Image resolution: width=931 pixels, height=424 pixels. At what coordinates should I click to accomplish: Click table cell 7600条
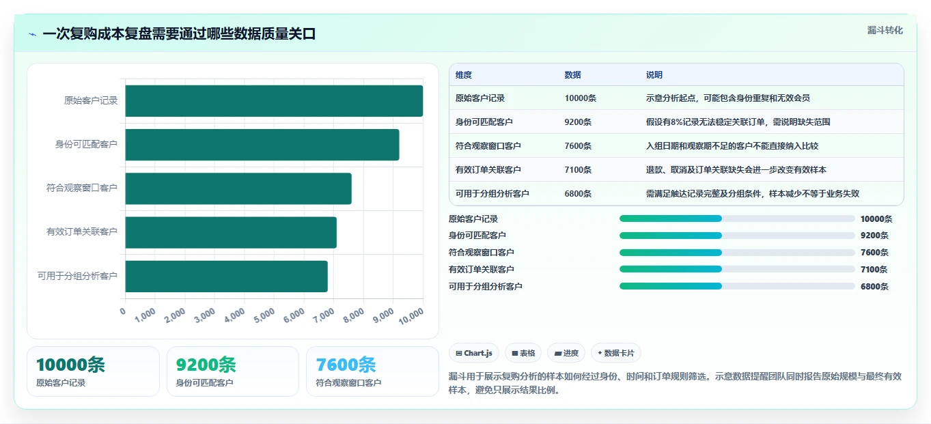579,146
